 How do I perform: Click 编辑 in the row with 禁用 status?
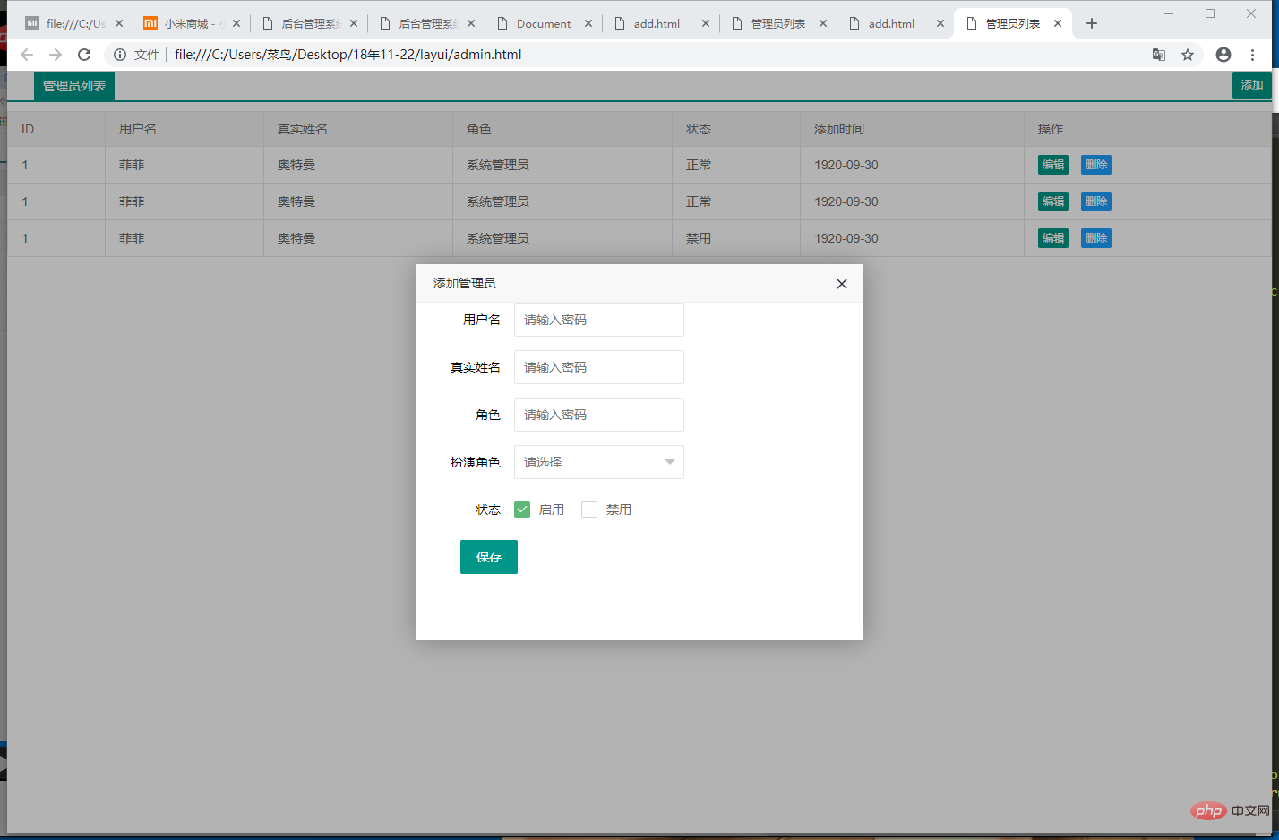pyautogui.click(x=1053, y=238)
